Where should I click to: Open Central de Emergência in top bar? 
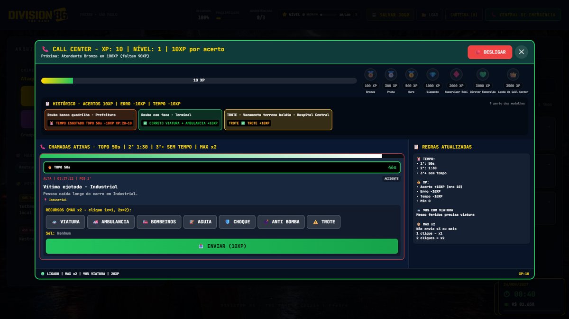click(x=523, y=15)
